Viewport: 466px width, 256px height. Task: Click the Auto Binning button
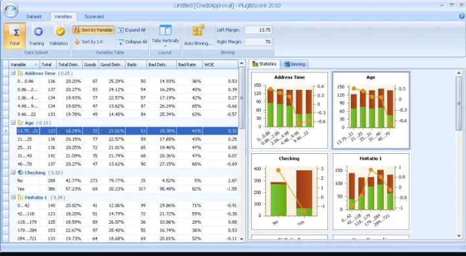pyautogui.click(x=198, y=36)
